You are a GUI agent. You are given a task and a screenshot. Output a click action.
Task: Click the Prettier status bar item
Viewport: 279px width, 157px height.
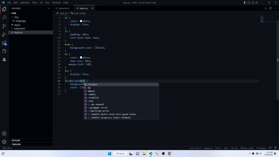pos(261,148)
